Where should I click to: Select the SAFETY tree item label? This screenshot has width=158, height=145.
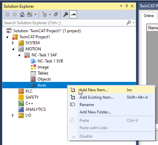point(32,97)
